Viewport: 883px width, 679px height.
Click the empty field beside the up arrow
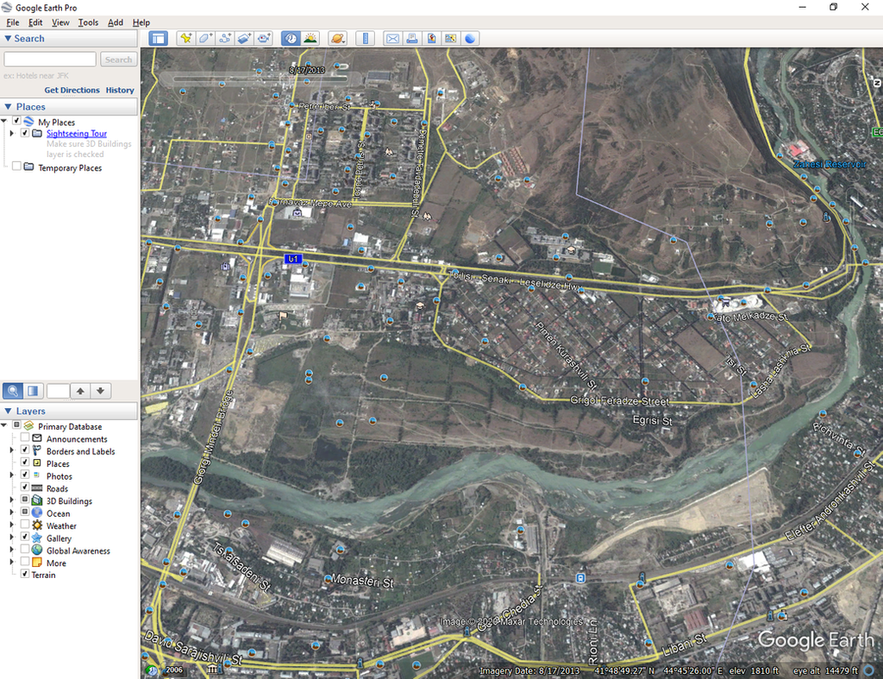[x=58, y=391]
